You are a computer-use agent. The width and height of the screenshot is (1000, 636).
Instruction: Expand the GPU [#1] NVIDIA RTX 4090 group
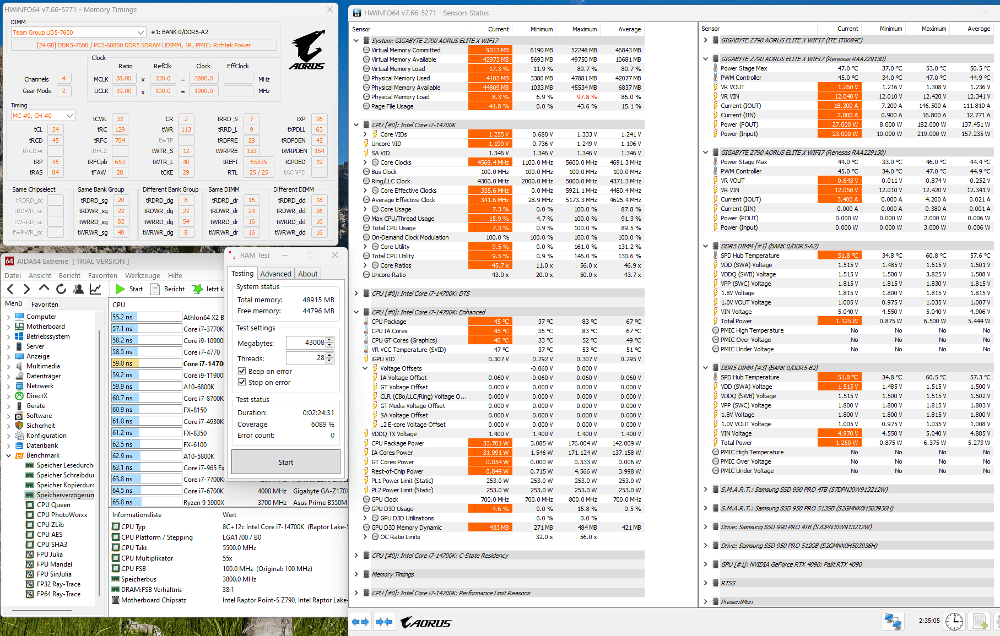[x=705, y=564]
